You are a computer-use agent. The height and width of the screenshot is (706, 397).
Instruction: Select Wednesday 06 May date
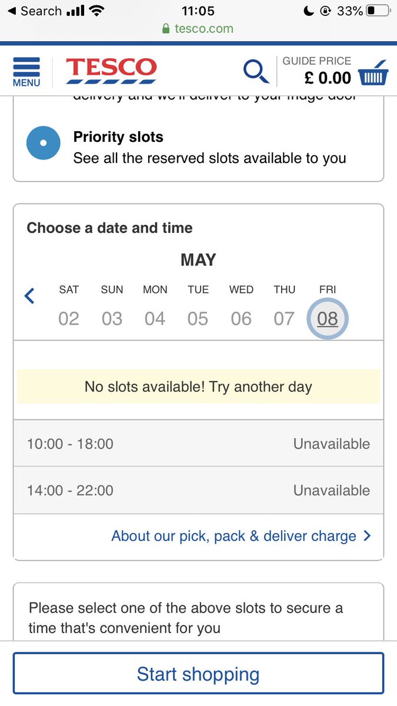click(x=241, y=318)
